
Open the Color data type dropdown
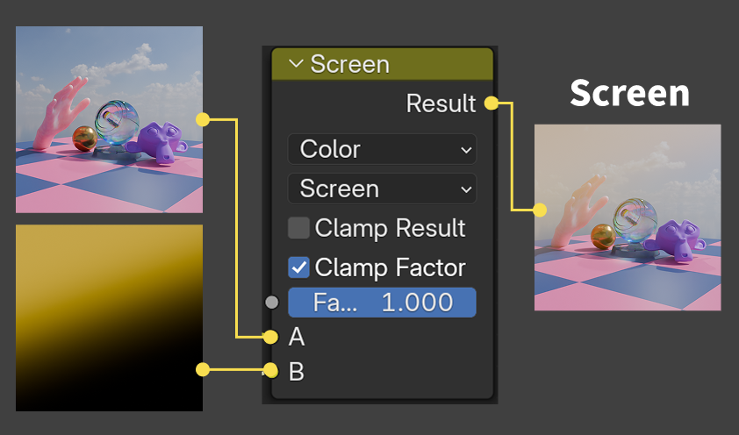click(x=382, y=149)
